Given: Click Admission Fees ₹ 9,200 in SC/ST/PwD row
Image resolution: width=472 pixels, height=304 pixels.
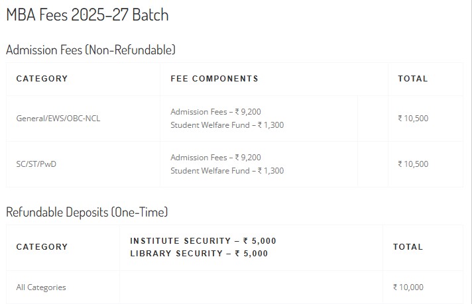Looking at the screenshot, I should pos(215,158).
